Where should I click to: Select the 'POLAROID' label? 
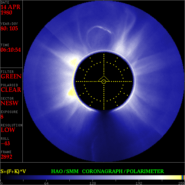tap(9, 85)
